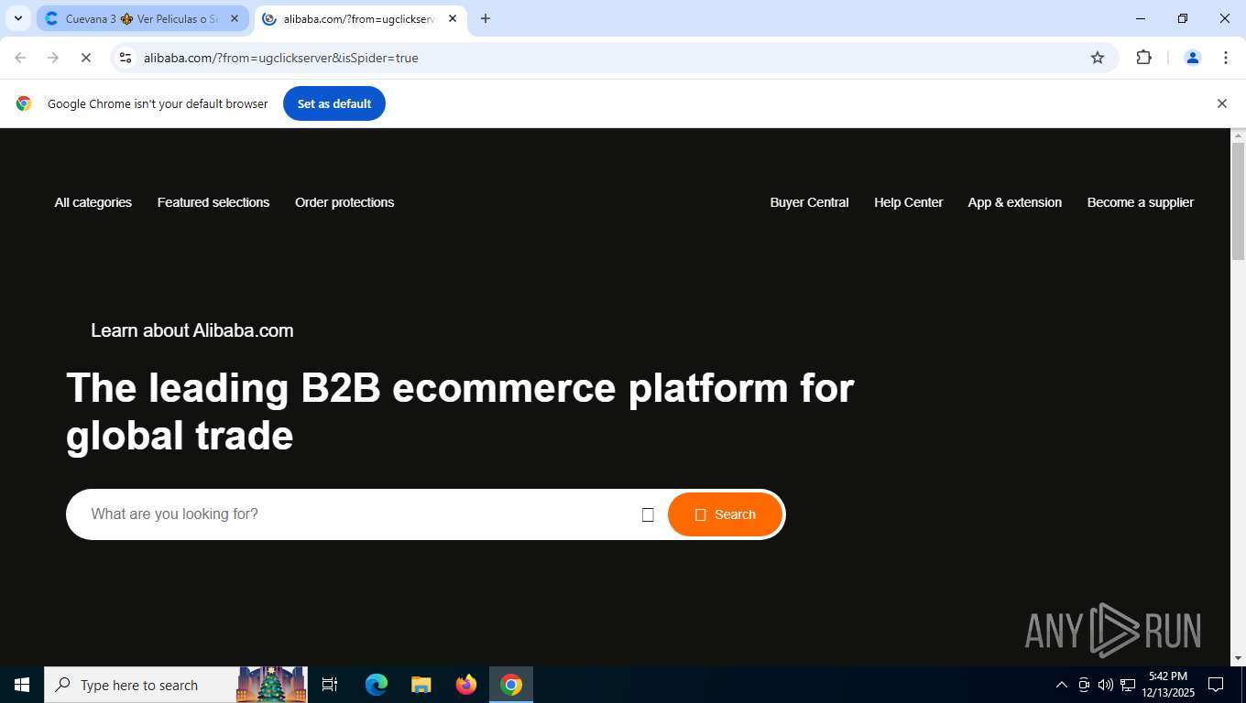Viewport: 1246px width, 703px height.
Task: Select the alibaba.com tab
Action: pyautogui.click(x=359, y=18)
